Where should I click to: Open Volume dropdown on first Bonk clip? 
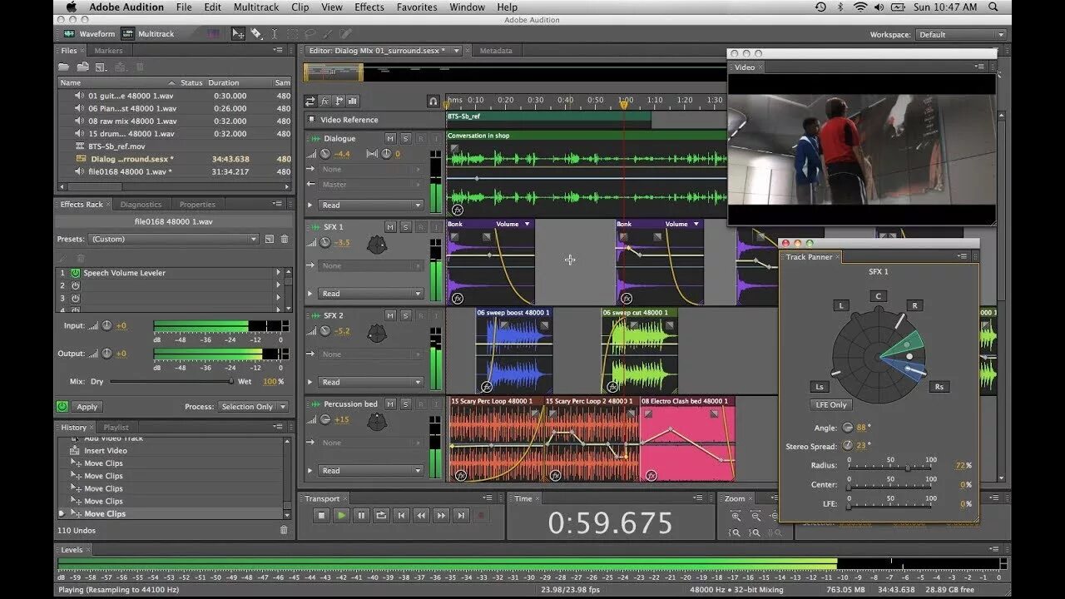tap(512, 224)
